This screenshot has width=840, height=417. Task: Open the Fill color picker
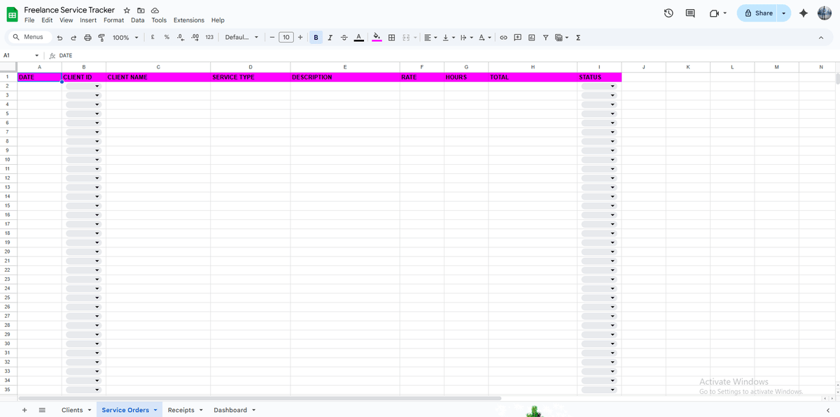(x=377, y=38)
